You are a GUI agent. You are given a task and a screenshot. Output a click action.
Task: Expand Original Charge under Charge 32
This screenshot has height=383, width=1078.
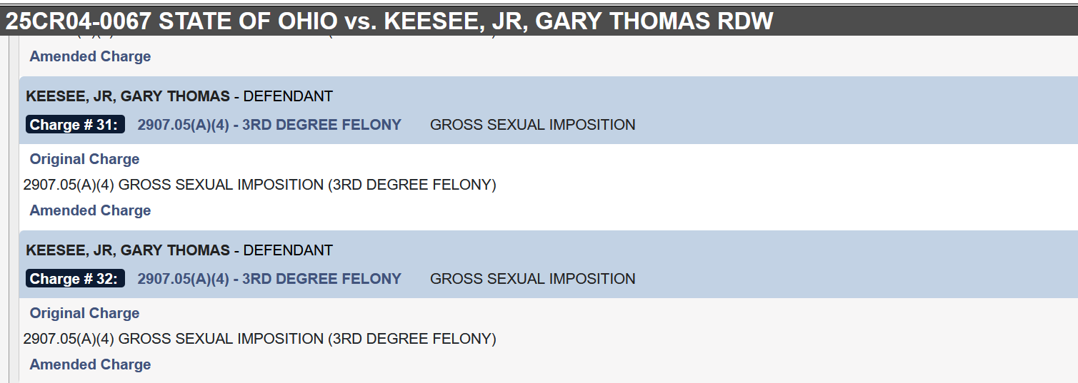pyautogui.click(x=84, y=313)
